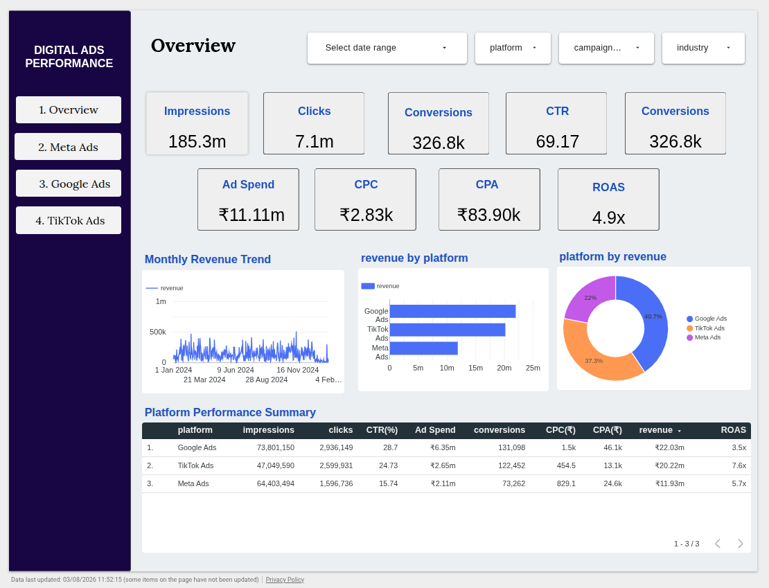769x588 pixels.
Task: Select the Overview navigation button
Action: [x=69, y=110]
